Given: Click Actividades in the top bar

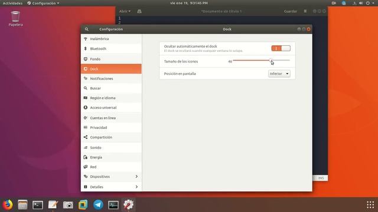Looking at the screenshot, I should 12,3.
